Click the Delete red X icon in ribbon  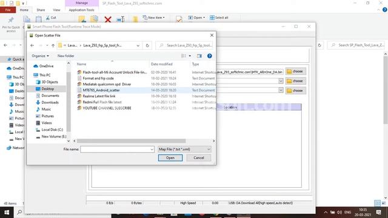[x=108, y=19]
